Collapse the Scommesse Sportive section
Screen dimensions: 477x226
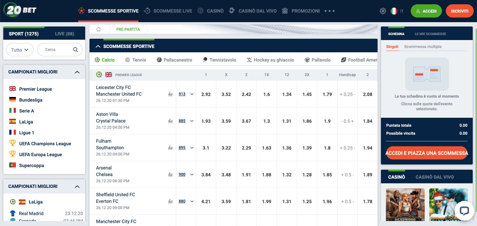pos(98,46)
